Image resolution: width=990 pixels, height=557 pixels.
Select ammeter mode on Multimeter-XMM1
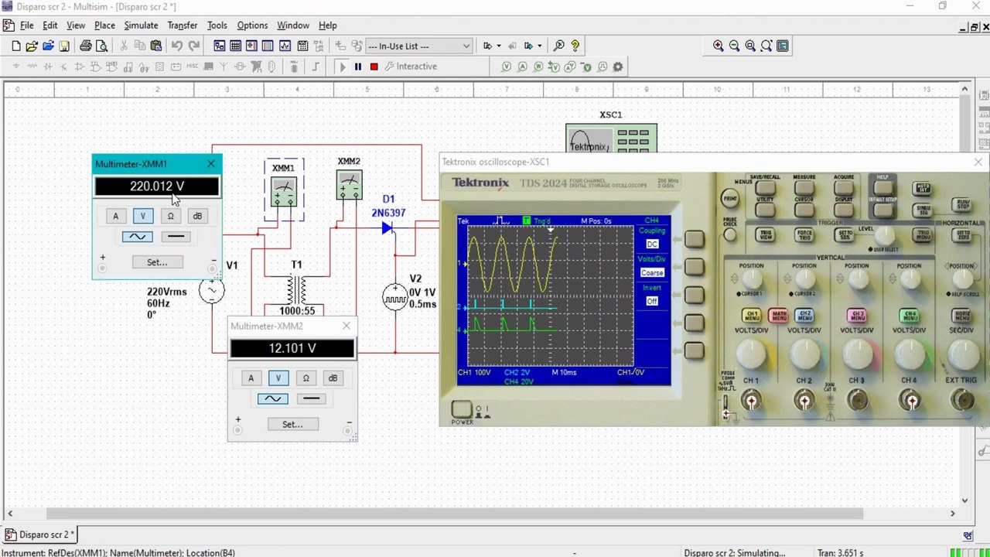click(115, 216)
